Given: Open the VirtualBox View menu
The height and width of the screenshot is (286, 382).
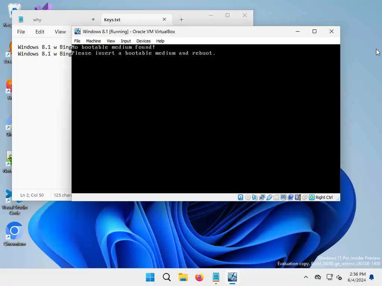Looking at the screenshot, I should pos(111,41).
